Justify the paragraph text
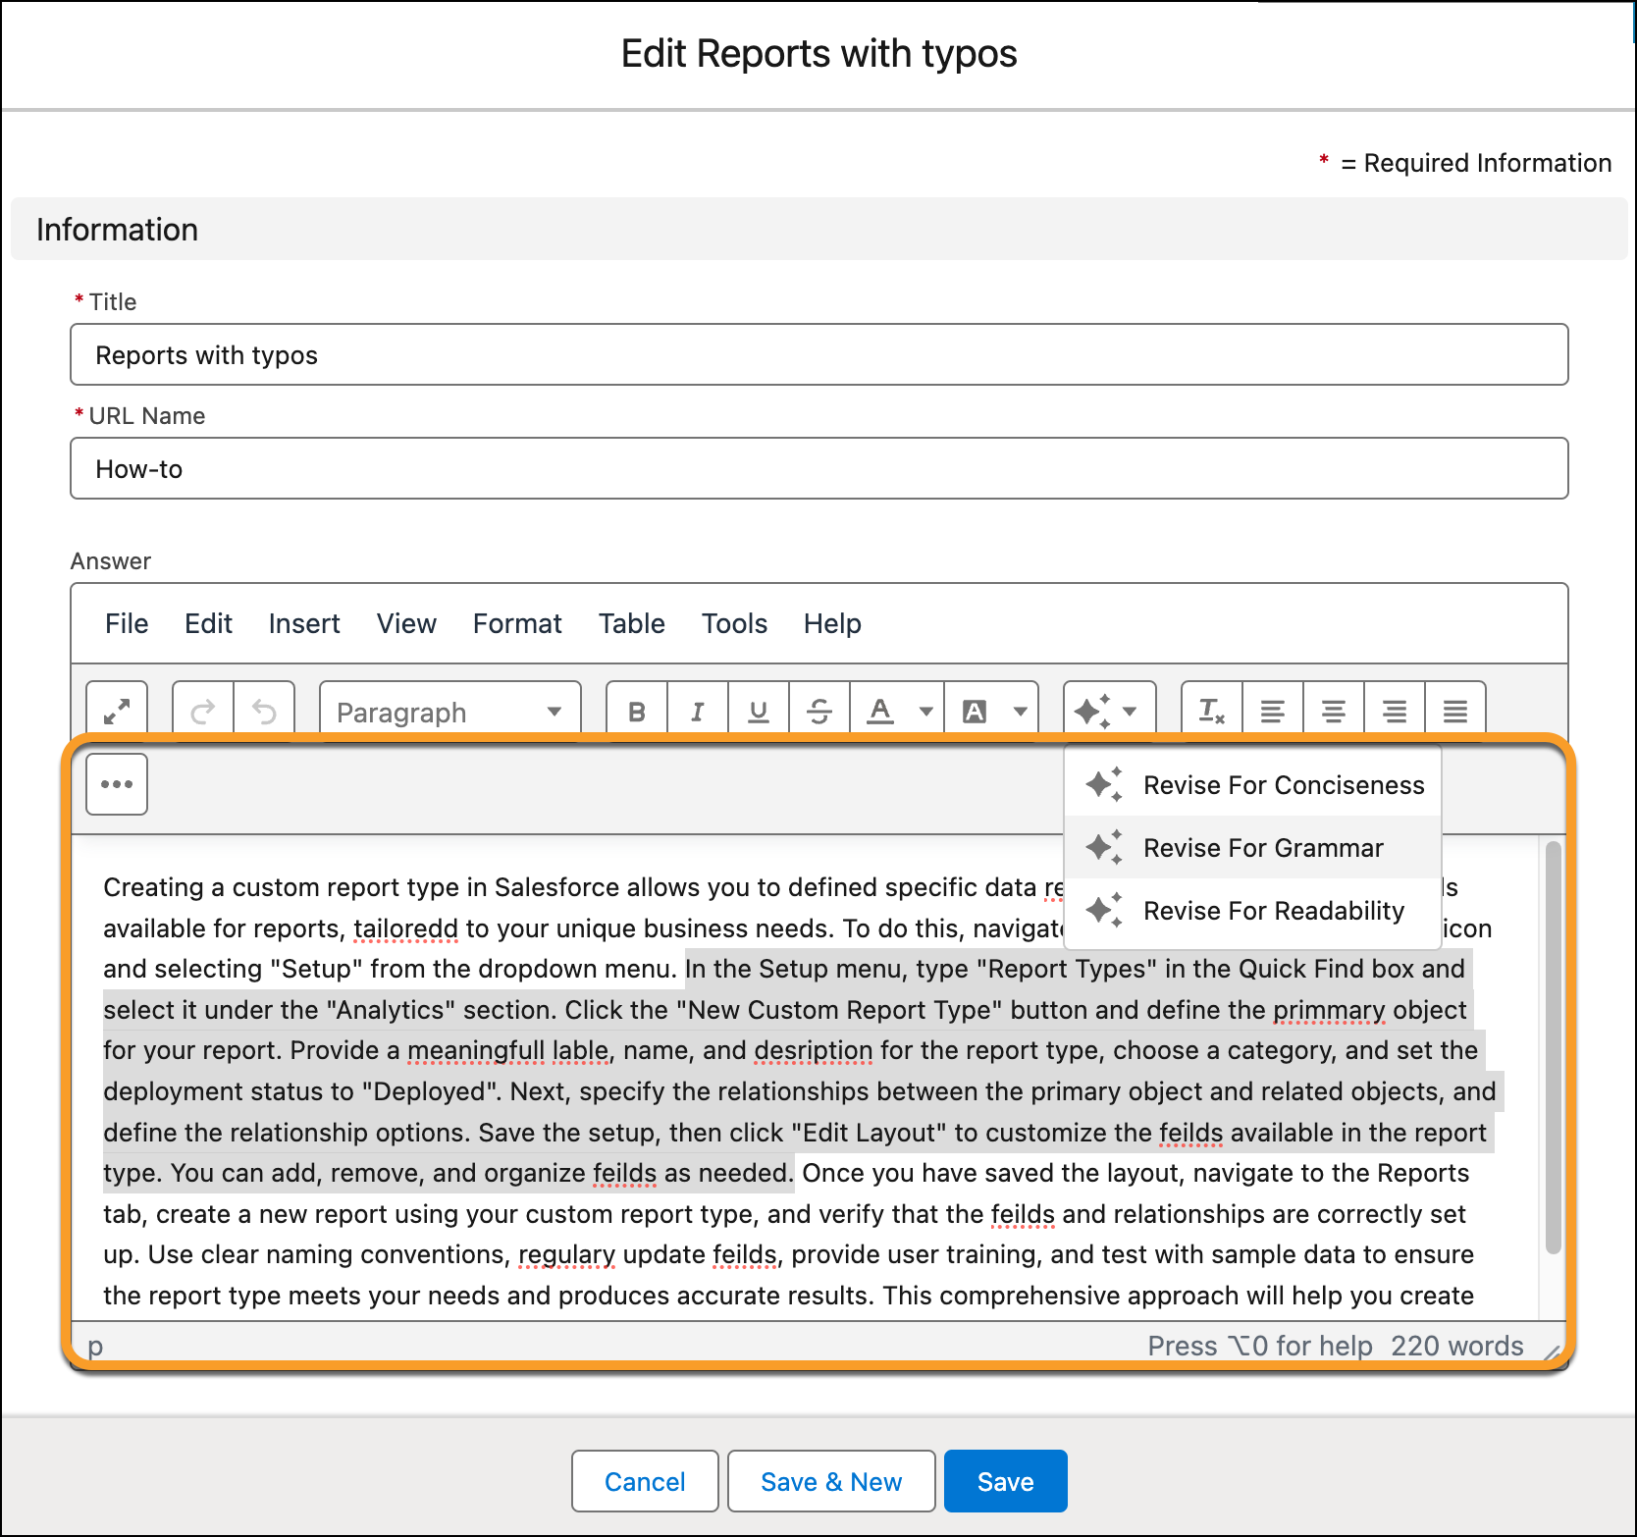Viewport: 1637px width, 1537px height. [x=1454, y=711]
